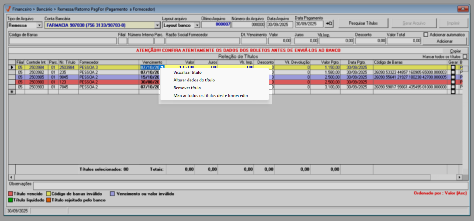
Task: Choose Alterar dados do título menu entry
Action: [194, 80]
